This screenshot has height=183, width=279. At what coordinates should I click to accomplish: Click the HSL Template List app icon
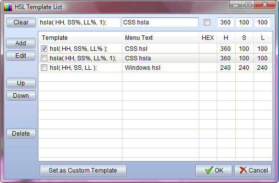(8, 7)
